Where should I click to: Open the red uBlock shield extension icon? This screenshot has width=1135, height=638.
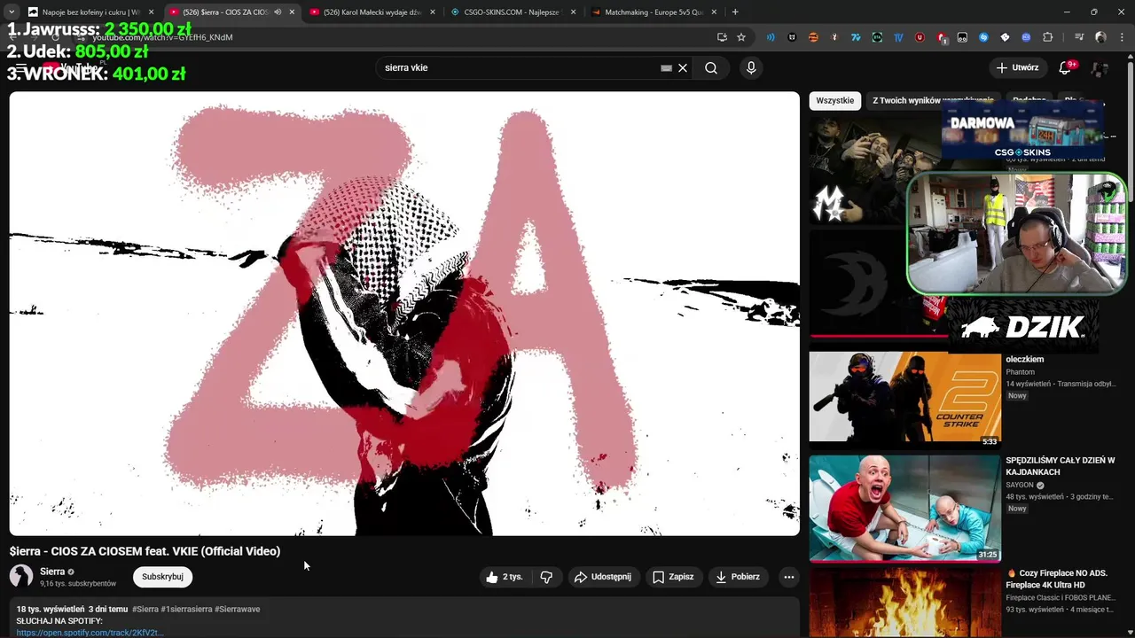coord(920,37)
